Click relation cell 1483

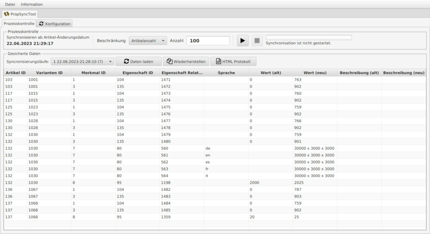pyautogui.click(x=182, y=196)
